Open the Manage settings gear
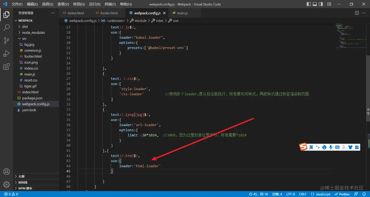The width and height of the screenshot is (370, 197). coord(7,185)
